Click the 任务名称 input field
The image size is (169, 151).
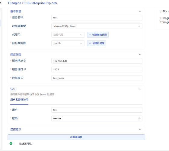click(97, 18)
